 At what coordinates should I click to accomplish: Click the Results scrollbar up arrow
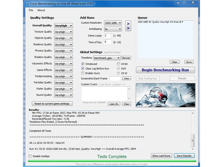click(x=193, y=113)
